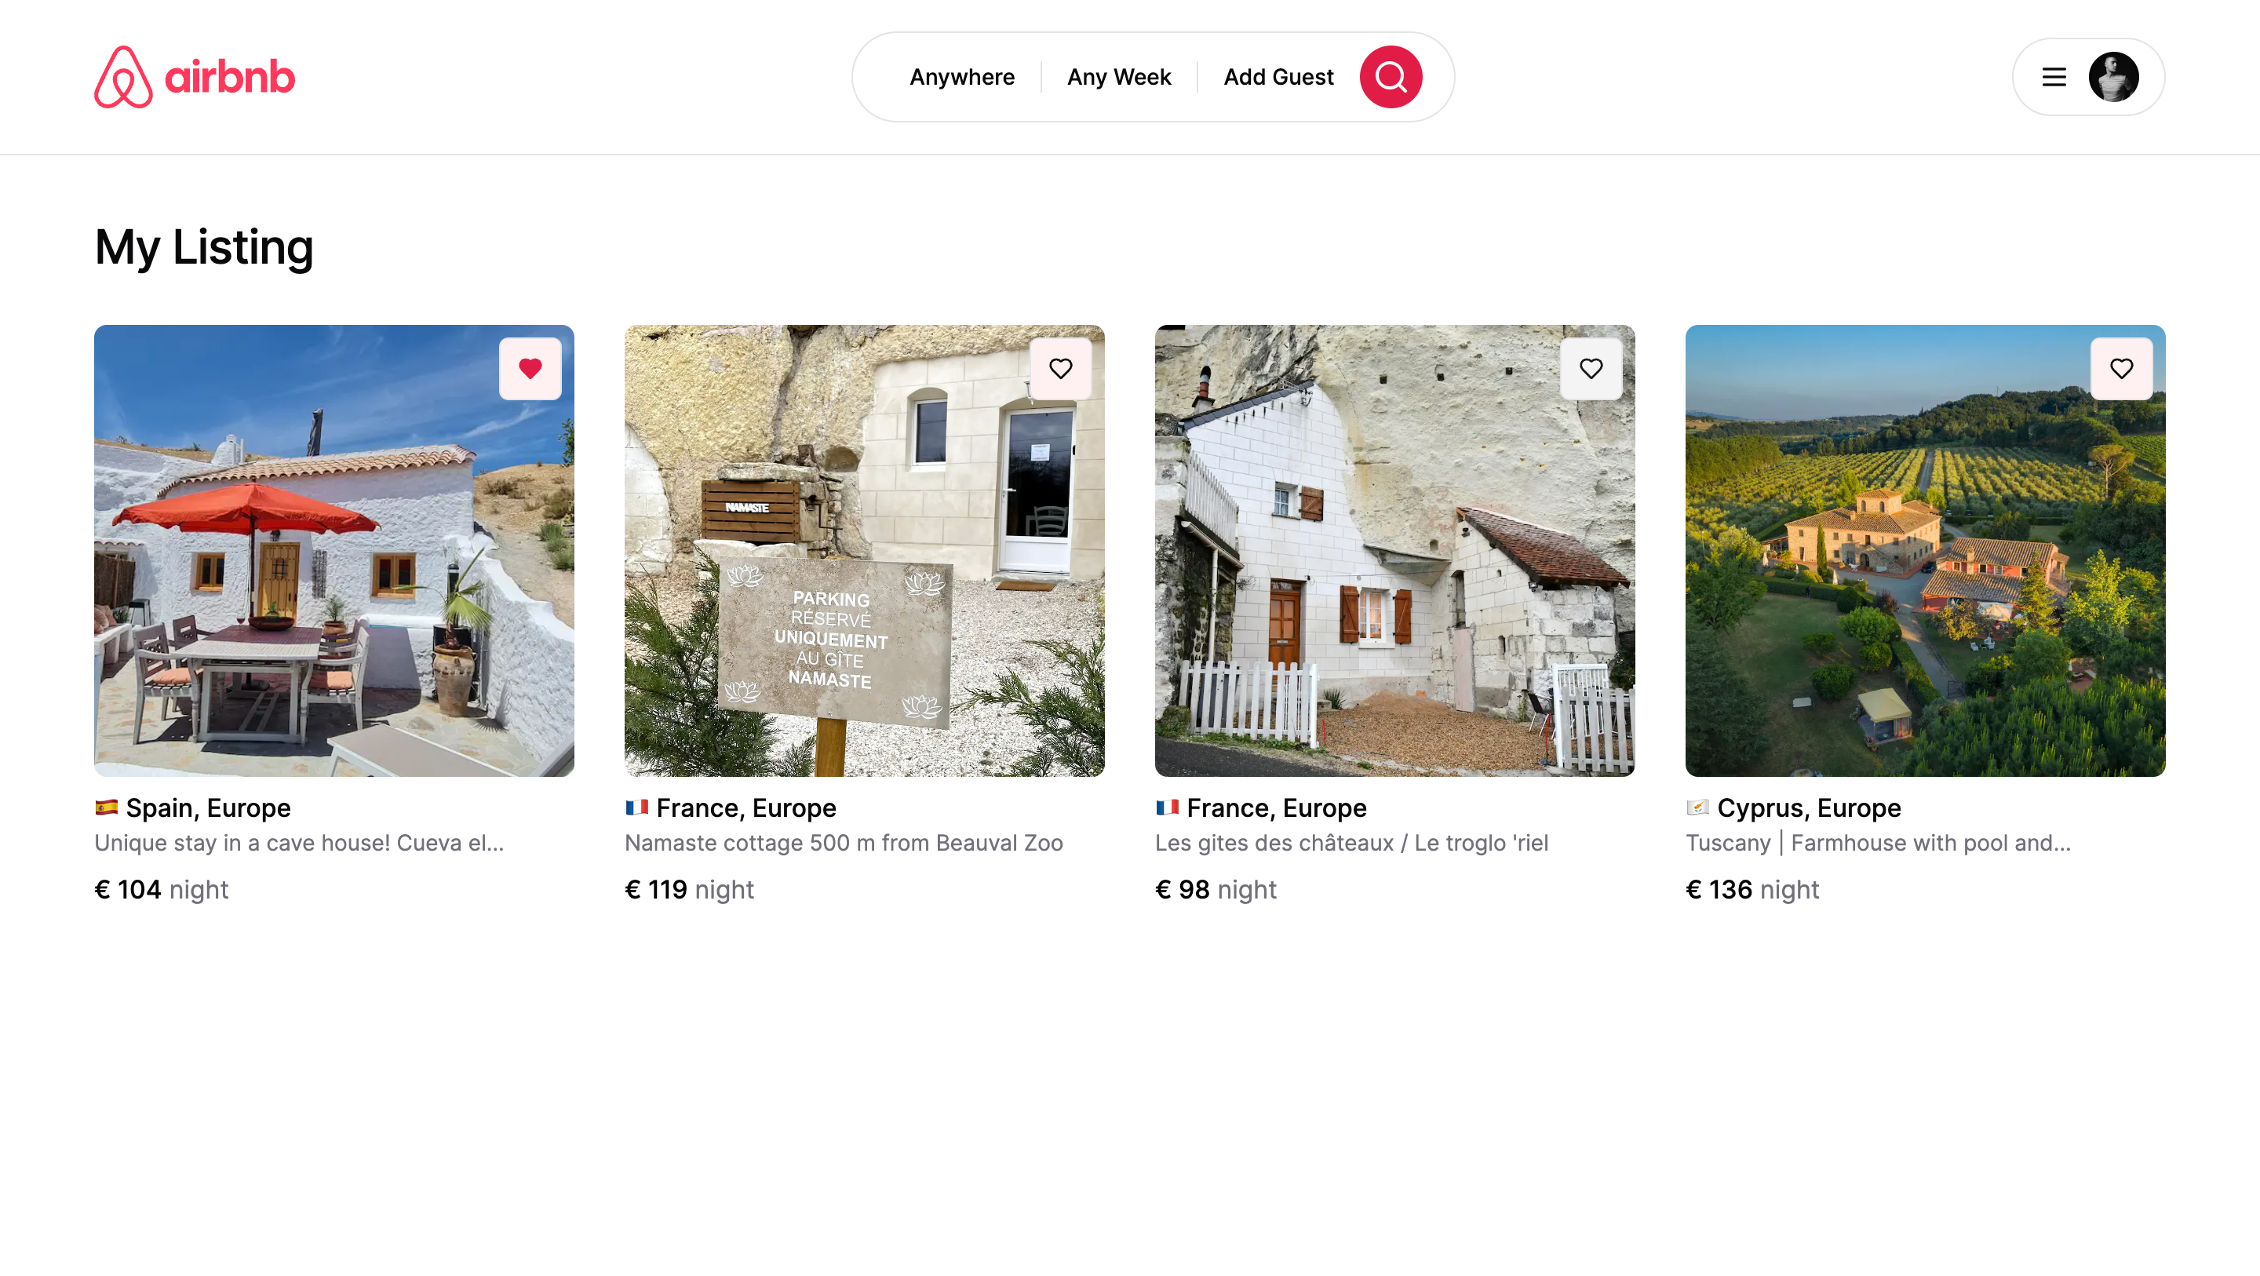Open the Any Week date picker
This screenshot has height=1276, width=2260.
point(1118,77)
